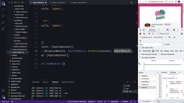Open the Search view in activity bar
This screenshot has width=184, height=103.
point(3,9)
